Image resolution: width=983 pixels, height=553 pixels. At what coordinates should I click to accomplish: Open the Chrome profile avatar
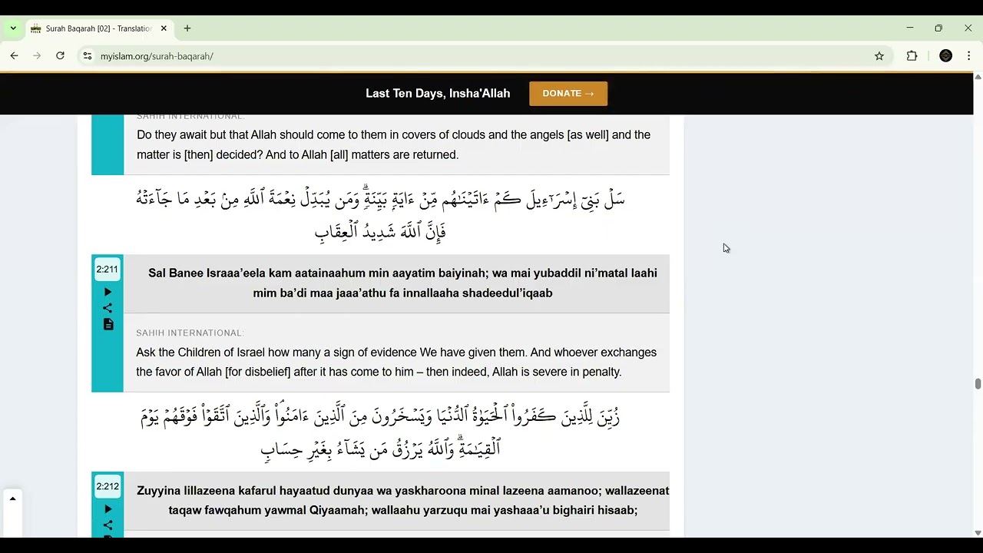click(x=946, y=56)
